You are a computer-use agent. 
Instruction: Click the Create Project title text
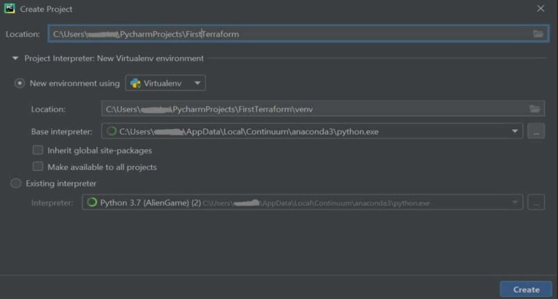pyautogui.click(x=46, y=9)
